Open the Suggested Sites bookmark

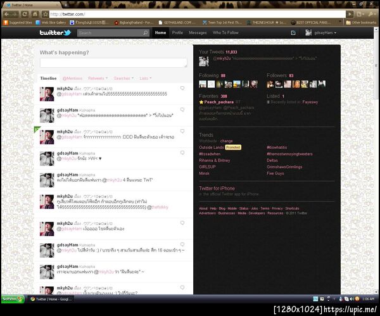(x=18, y=23)
